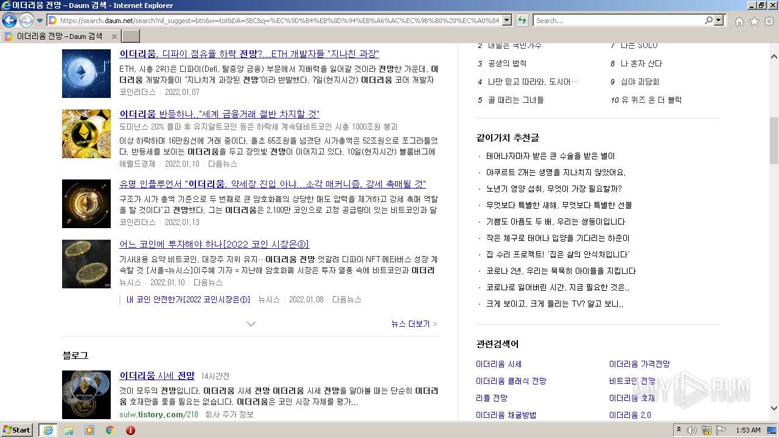Open the Home icon in the toolbar
The height and width of the screenshot is (438, 779).
pyautogui.click(x=739, y=21)
